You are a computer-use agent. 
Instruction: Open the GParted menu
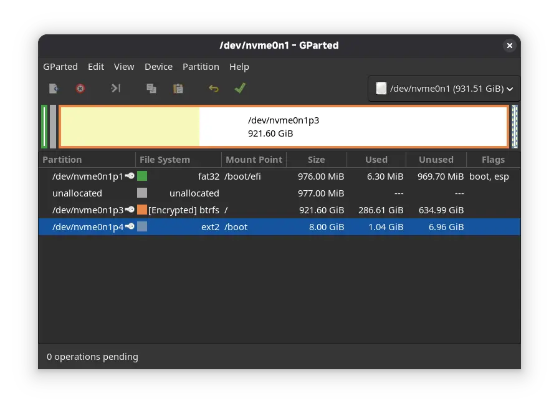60,67
